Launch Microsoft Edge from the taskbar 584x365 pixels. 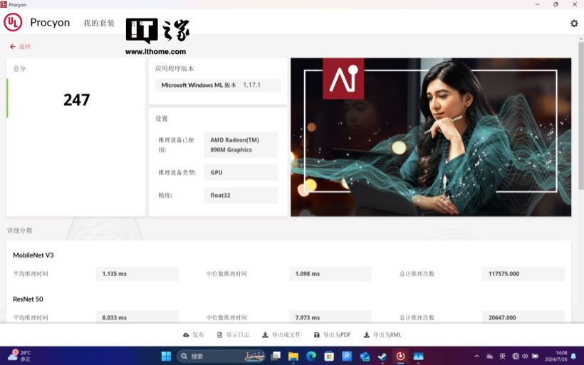(x=311, y=356)
